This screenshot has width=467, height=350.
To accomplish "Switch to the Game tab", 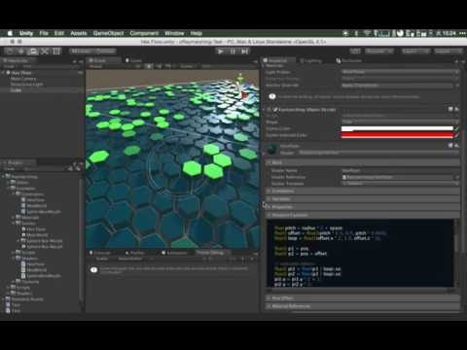I will tap(133, 60).
